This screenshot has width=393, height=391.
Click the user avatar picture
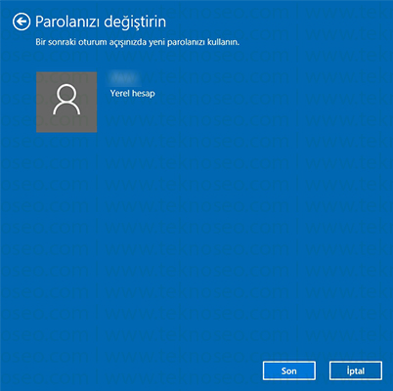point(66,102)
